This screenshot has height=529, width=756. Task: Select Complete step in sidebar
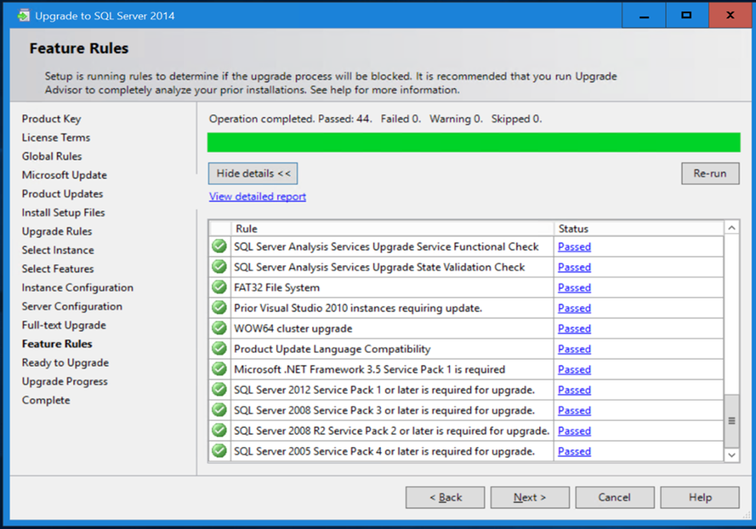(45, 401)
